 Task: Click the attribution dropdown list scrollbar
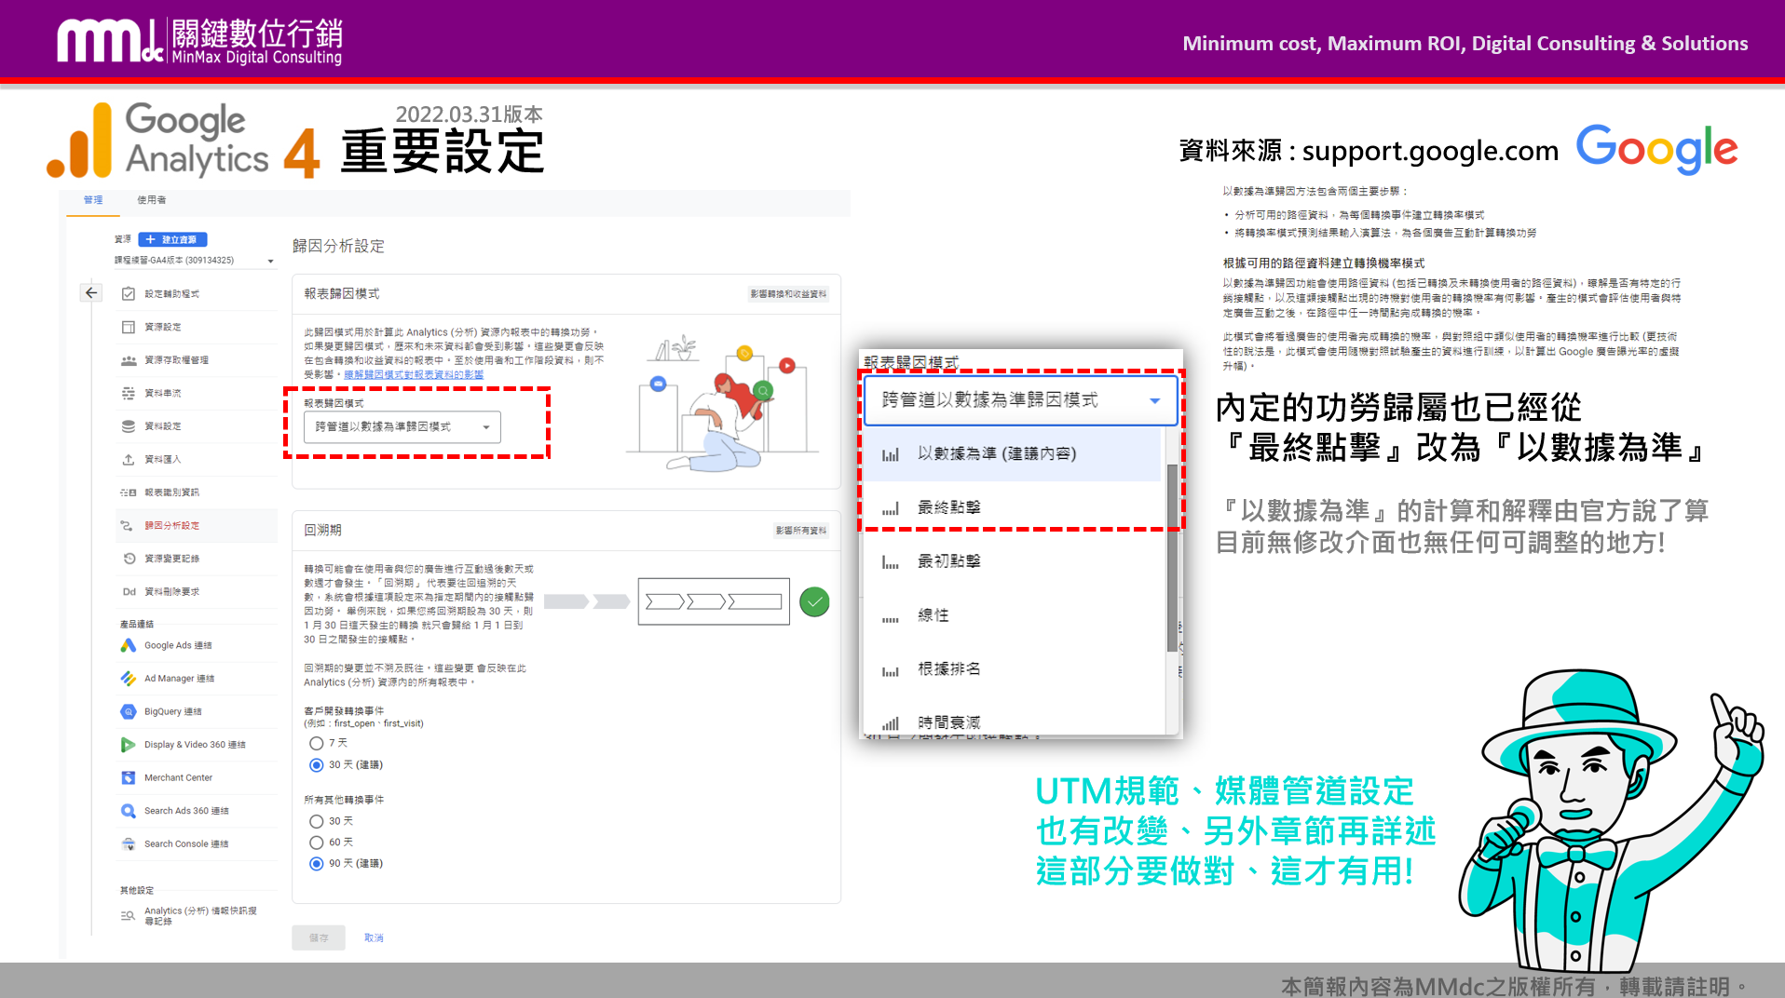1172,559
